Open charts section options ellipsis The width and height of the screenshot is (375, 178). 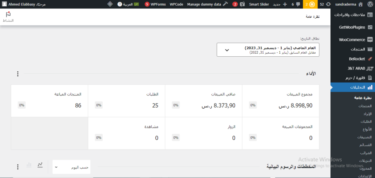[18, 167]
